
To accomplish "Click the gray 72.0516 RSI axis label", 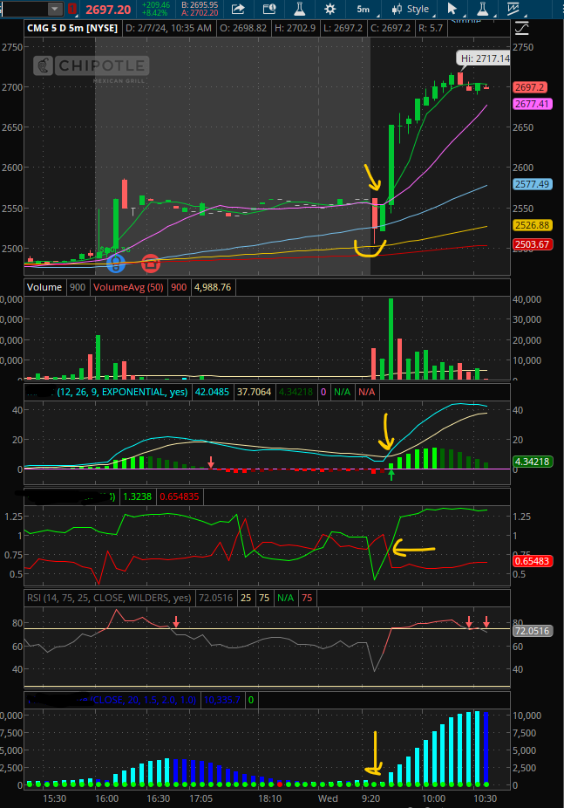I will pyautogui.click(x=533, y=631).
